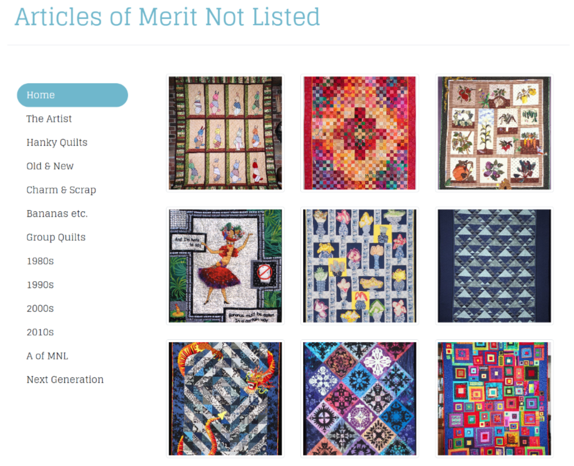Open the bunny applique quilt thumbnail
The height and width of the screenshot is (466, 574).
point(225,133)
